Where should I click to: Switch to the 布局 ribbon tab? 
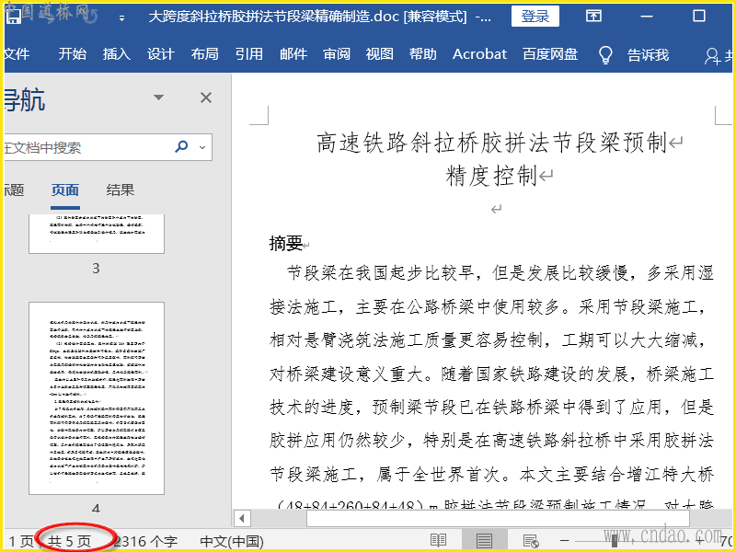click(x=204, y=54)
